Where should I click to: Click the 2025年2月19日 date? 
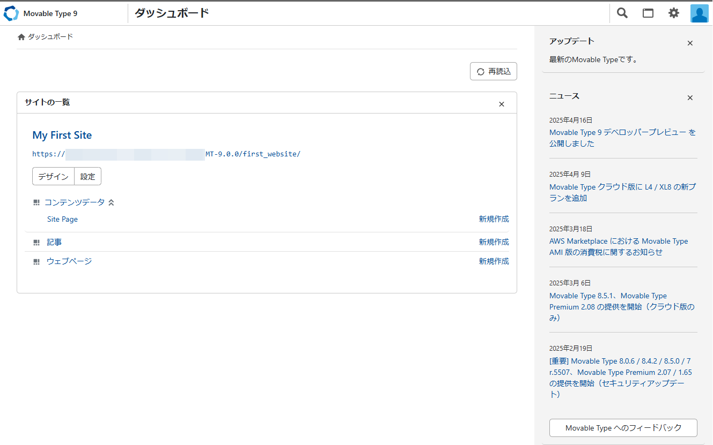coord(571,348)
